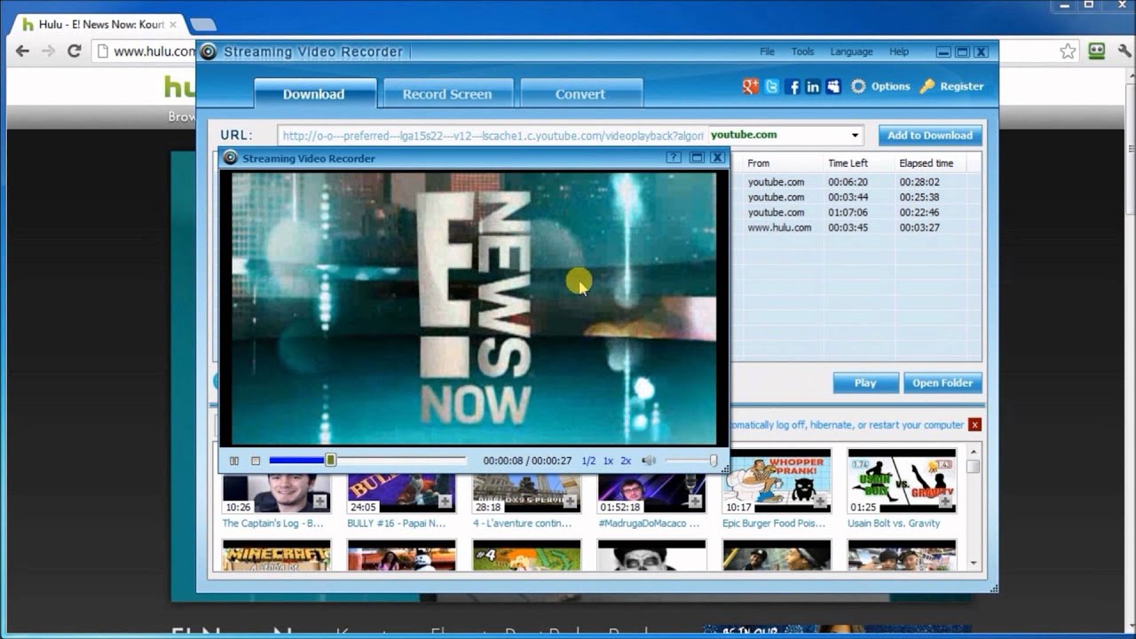Select the Download tab
This screenshot has width=1136, height=639.
click(314, 93)
